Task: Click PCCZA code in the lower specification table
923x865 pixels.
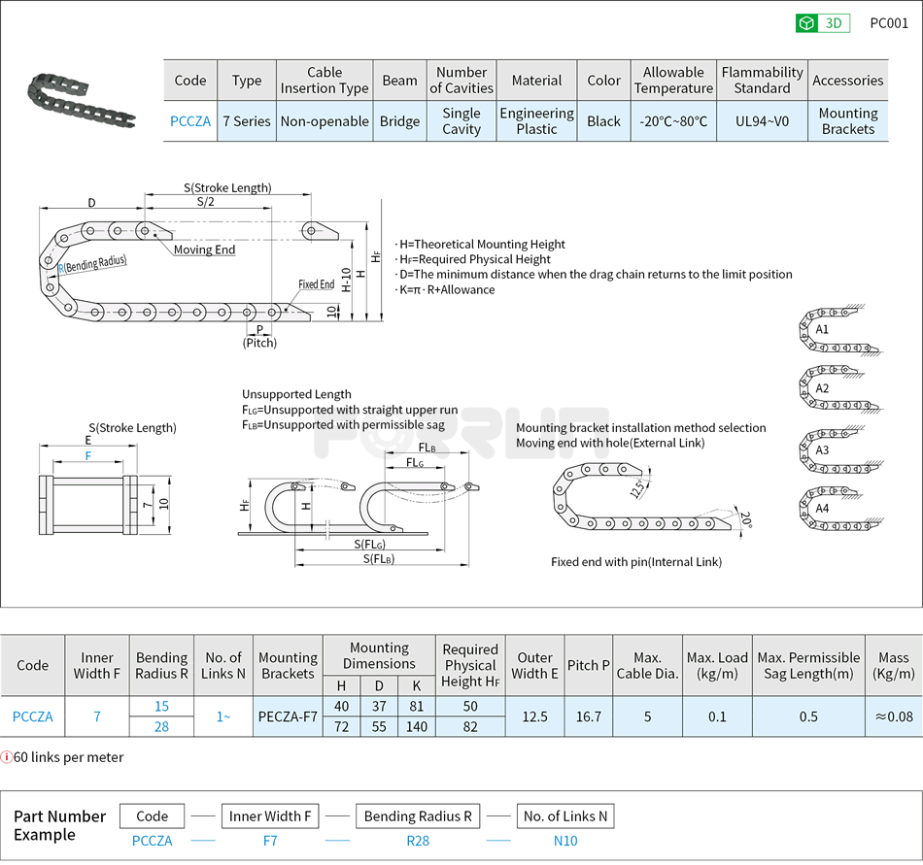Action: (32, 716)
